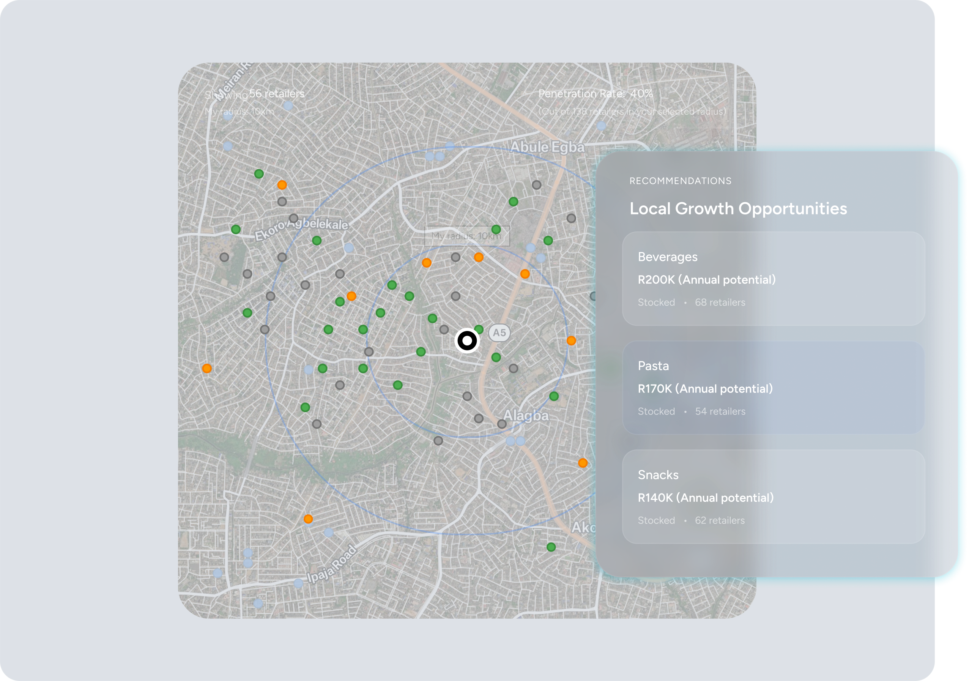Open the Pasta recommendation card
Screen dimensions: 969x681
point(773,388)
